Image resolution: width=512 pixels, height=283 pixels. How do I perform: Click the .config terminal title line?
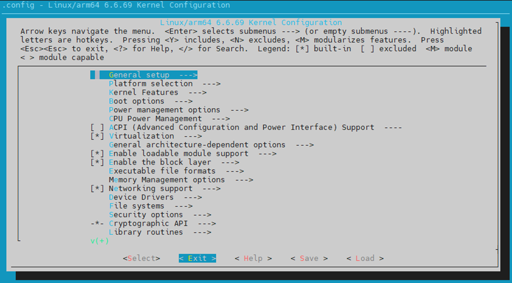[x=116, y=5]
